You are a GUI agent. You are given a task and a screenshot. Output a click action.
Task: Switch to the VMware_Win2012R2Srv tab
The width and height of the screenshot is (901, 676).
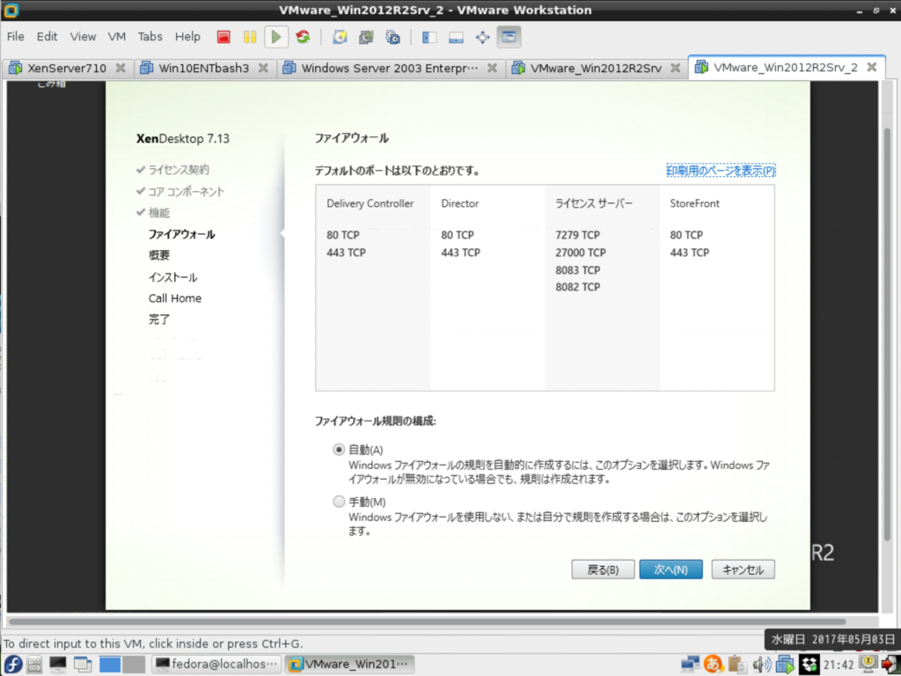pyautogui.click(x=596, y=68)
